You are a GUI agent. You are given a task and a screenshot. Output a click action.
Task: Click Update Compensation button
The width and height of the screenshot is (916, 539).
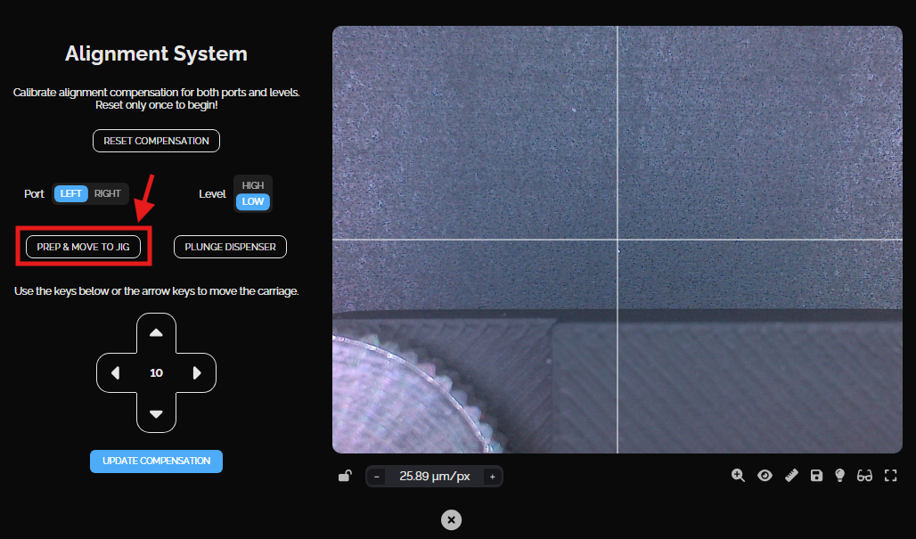[x=156, y=461]
